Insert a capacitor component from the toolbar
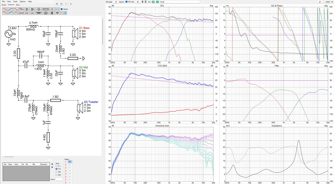Viewport: 334px width, 184px height. pyautogui.click(x=39, y=9)
